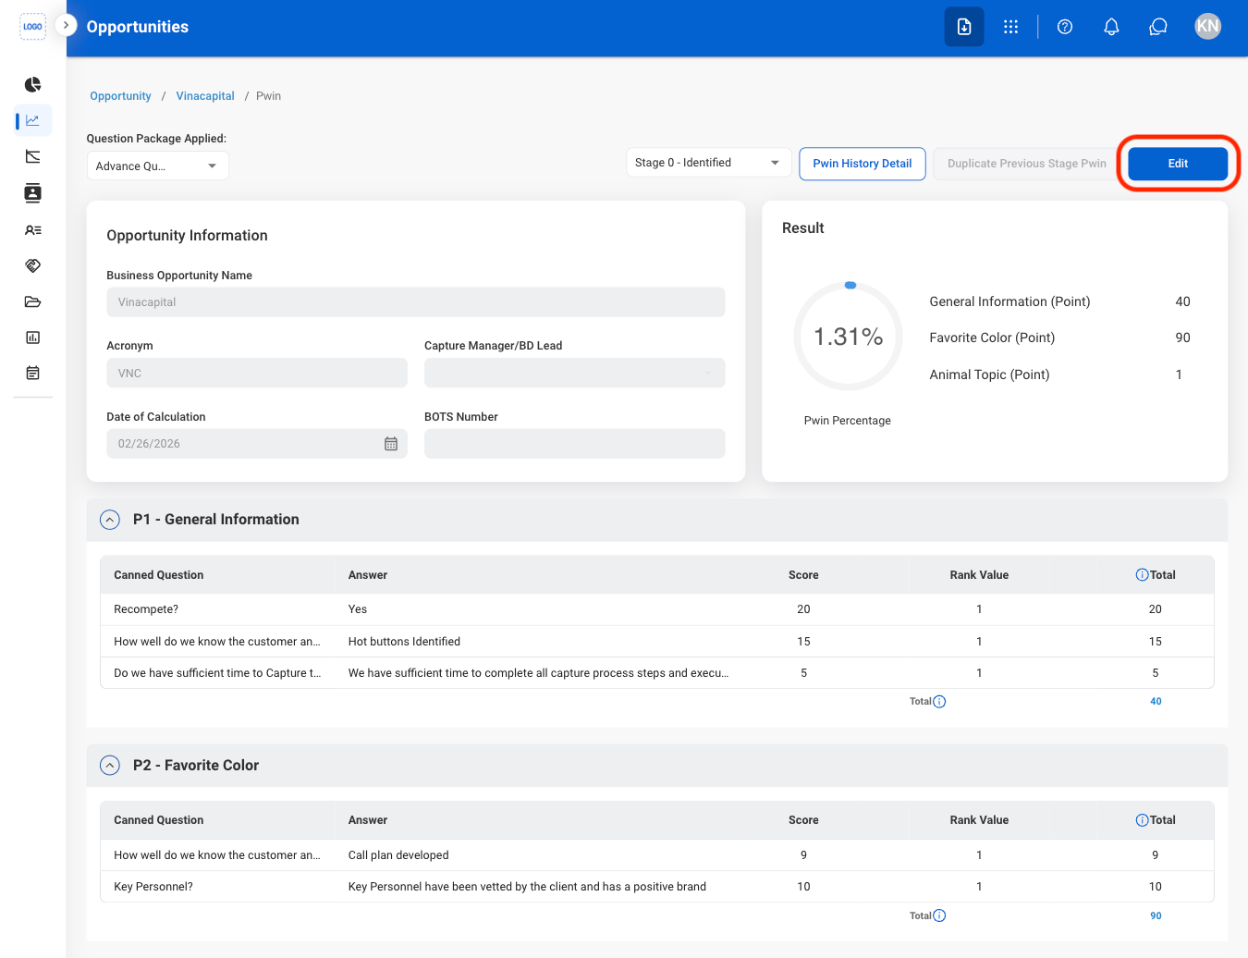Click the 'Call plan developed' answer
1248x958 pixels.
[398, 855]
